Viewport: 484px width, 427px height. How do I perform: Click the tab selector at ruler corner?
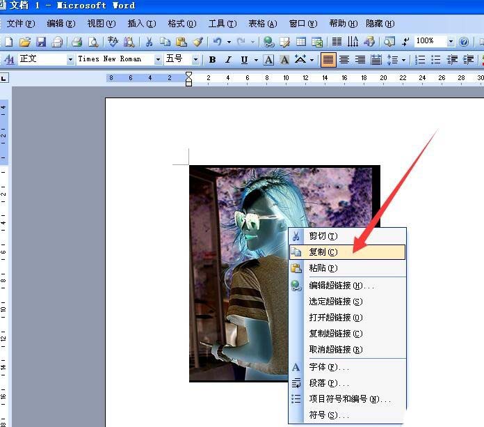point(3,78)
